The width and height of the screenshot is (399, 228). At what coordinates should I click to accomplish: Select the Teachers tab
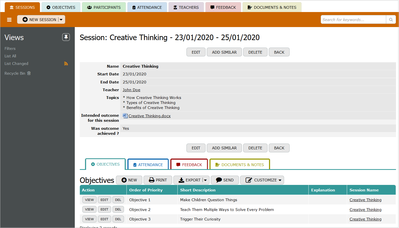[186, 7]
